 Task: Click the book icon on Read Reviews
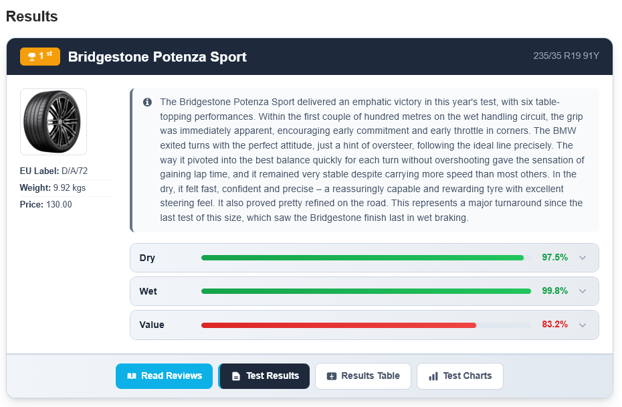point(132,376)
